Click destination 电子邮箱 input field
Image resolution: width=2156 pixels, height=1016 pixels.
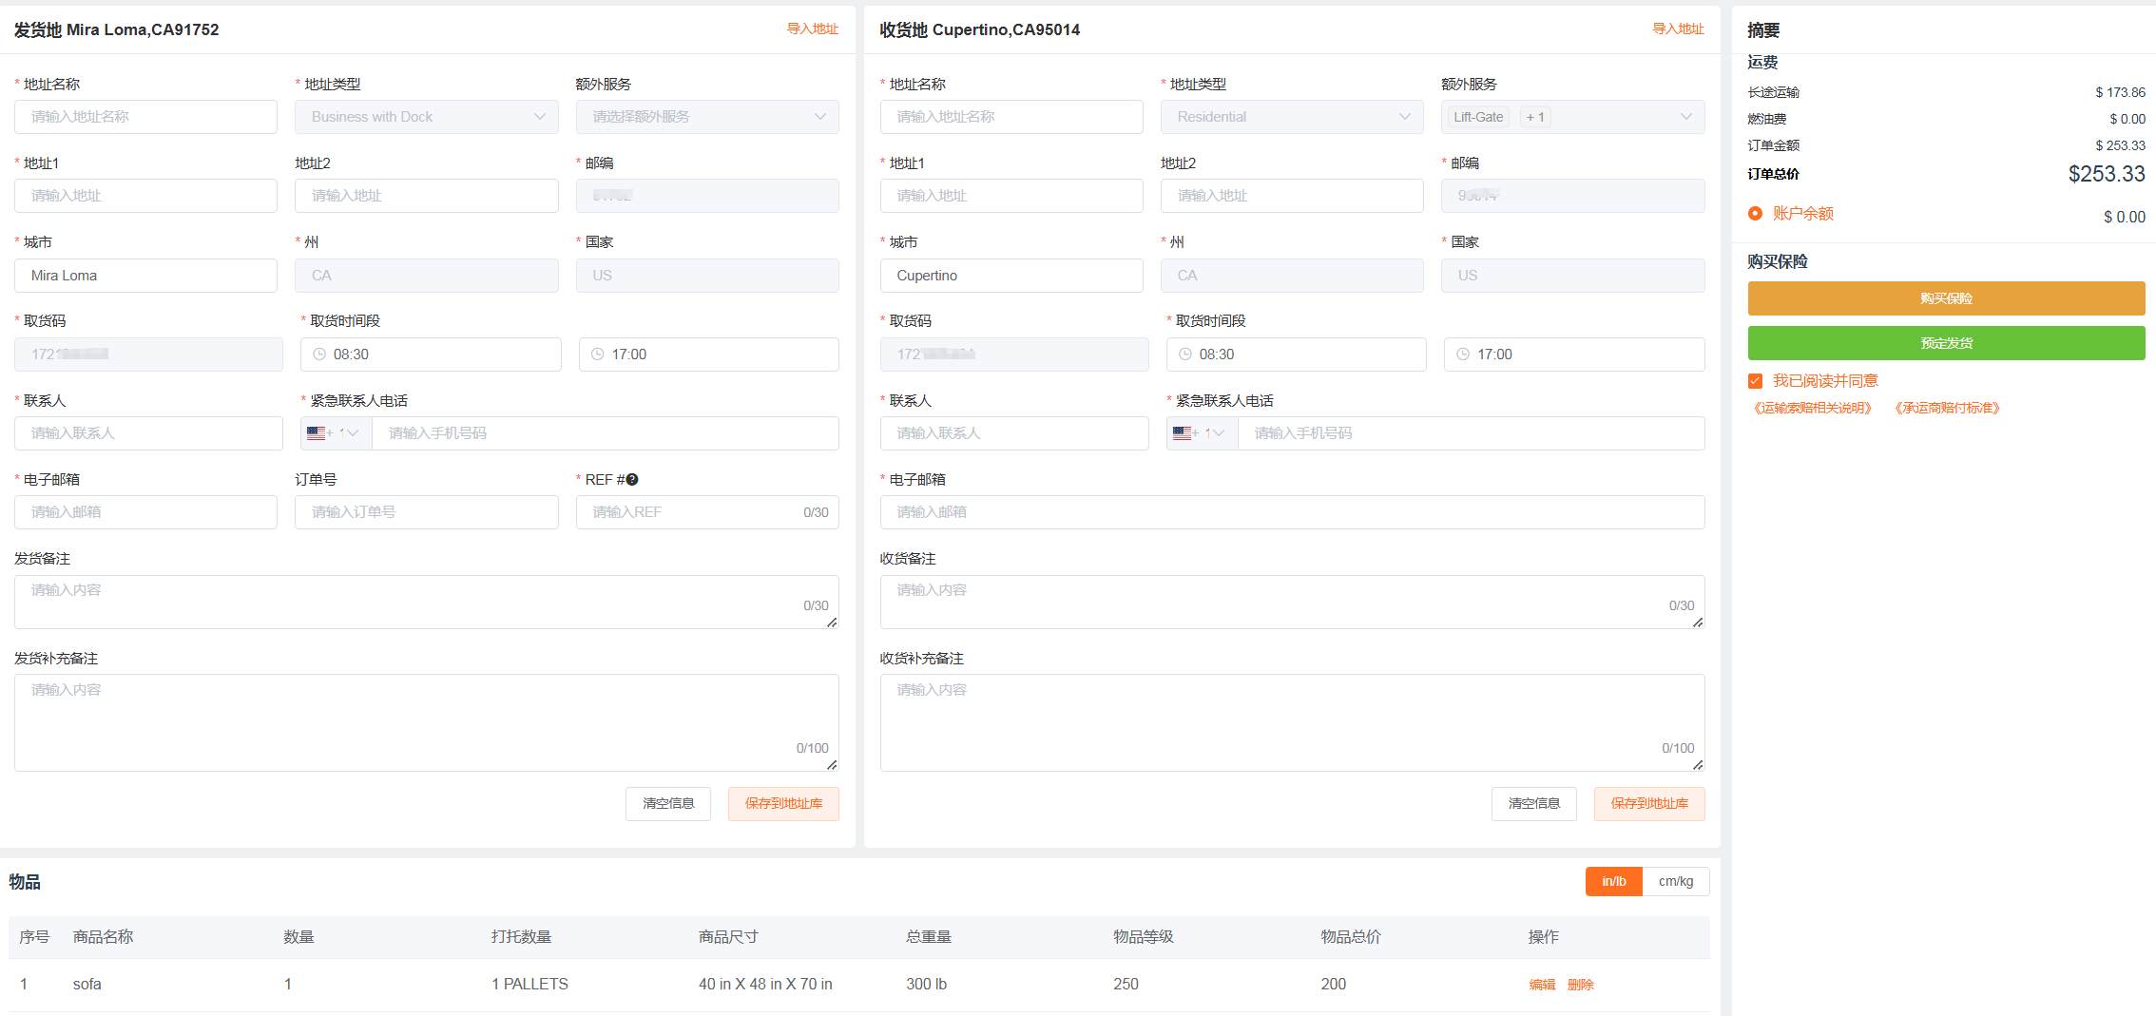(1293, 512)
